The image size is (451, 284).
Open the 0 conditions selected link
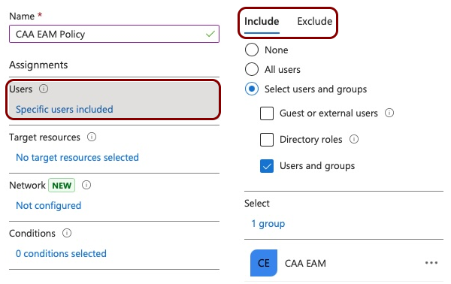pos(61,253)
